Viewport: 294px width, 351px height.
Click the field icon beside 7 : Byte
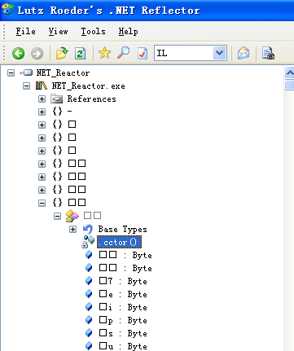coord(89,281)
